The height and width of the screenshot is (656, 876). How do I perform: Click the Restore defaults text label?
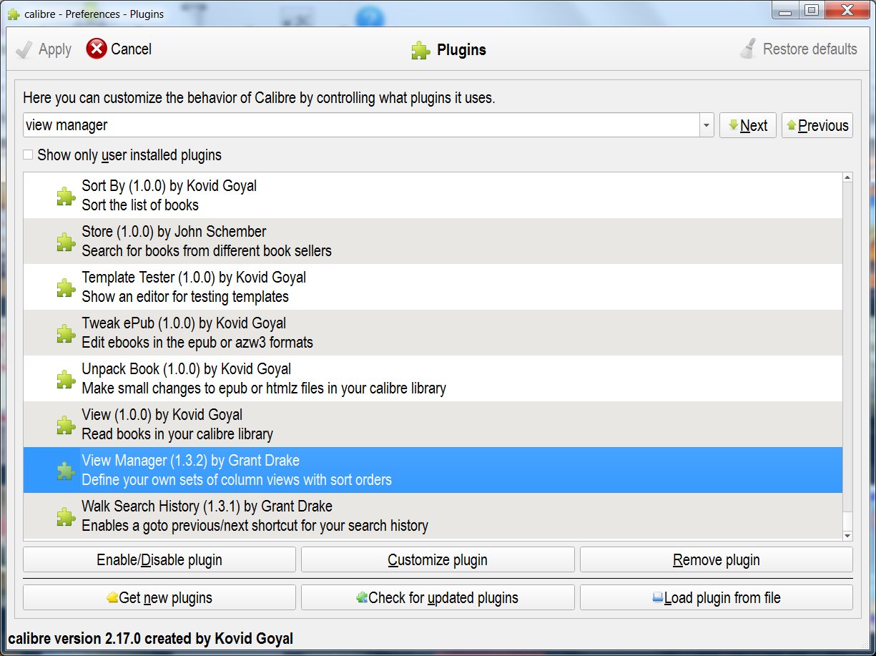(x=810, y=49)
